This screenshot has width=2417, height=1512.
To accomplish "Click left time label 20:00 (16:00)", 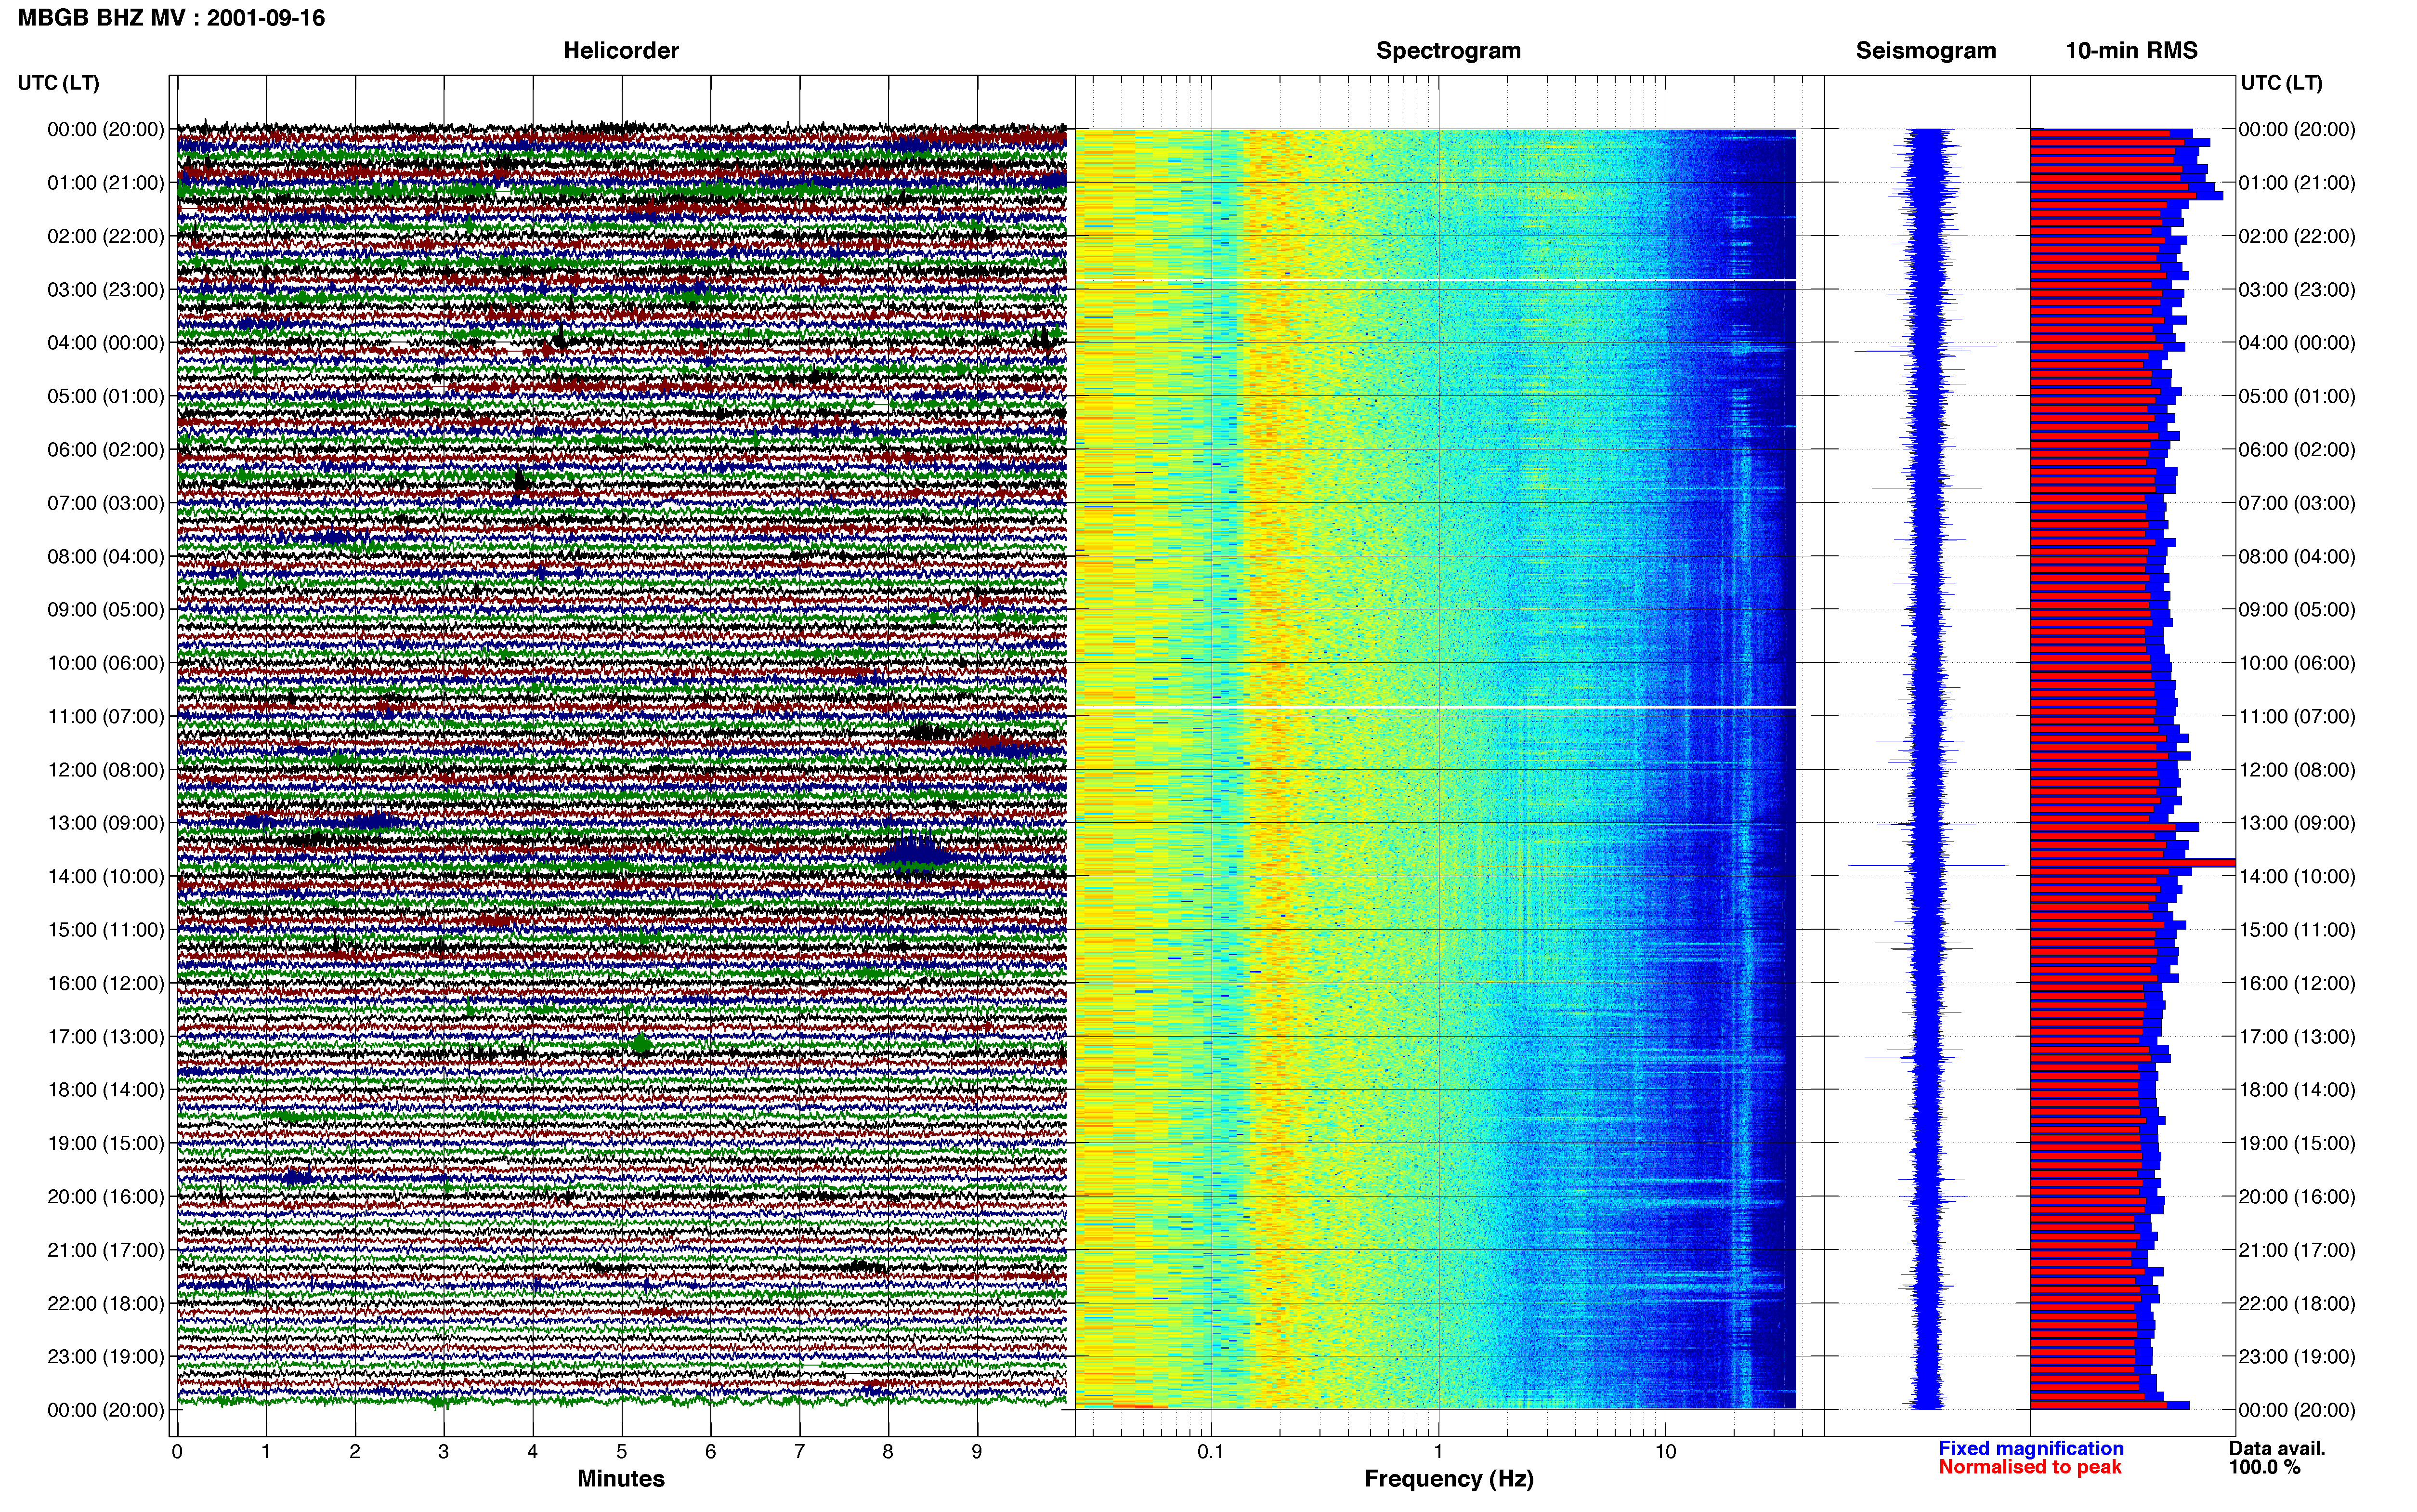I will click(x=106, y=1197).
